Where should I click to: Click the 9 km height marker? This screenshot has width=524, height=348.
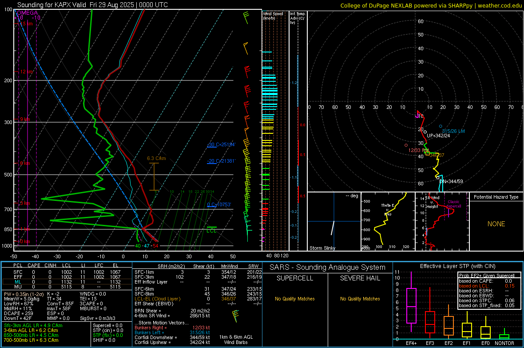(25, 119)
